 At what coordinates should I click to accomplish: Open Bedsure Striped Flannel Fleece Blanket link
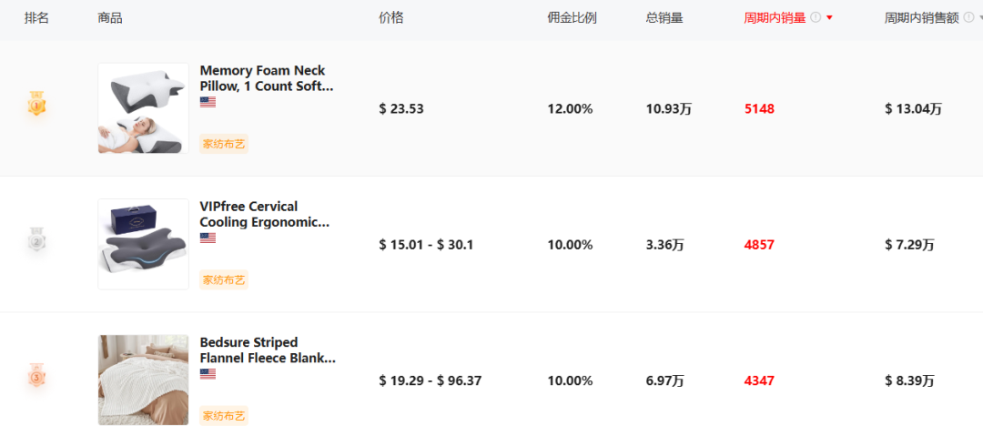click(x=268, y=350)
